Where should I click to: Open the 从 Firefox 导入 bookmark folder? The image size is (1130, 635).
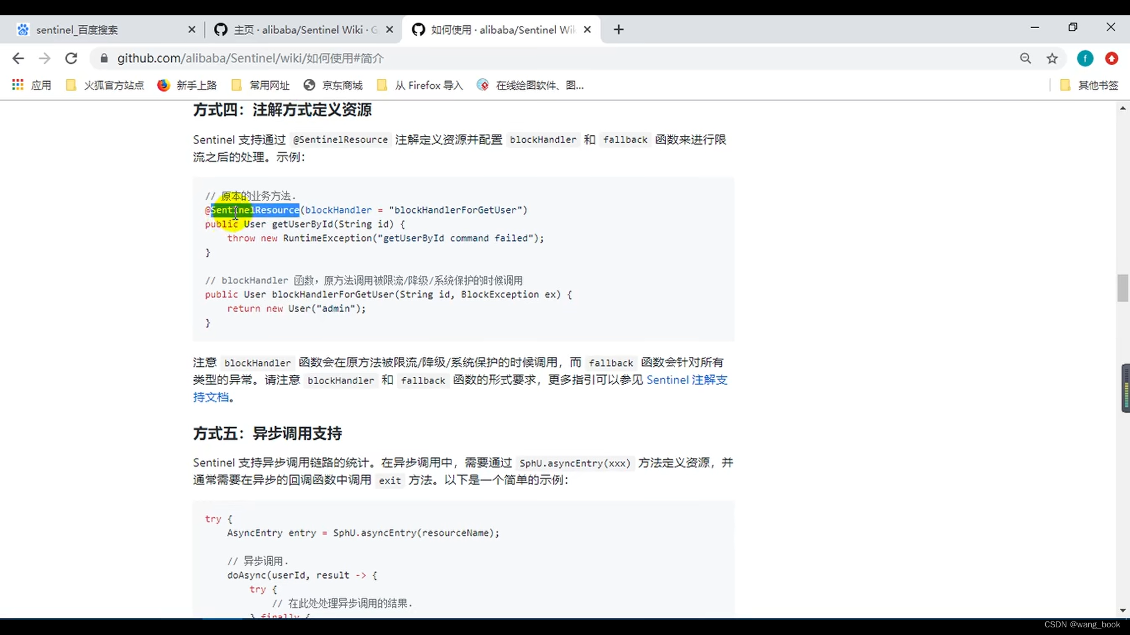[x=420, y=85]
